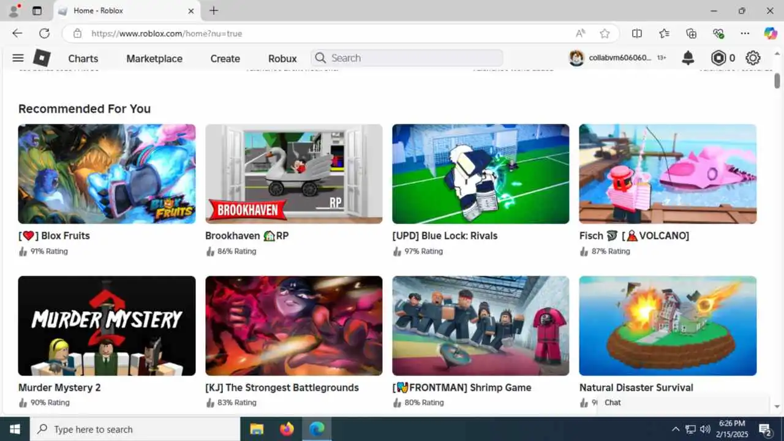The image size is (784, 441).
Task: Click Windows taskbar search box
Action: click(135, 429)
